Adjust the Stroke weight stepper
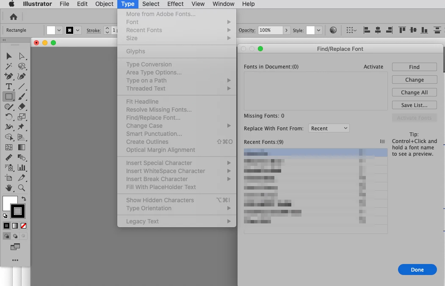Screen dimensions: 445x286 107,30
